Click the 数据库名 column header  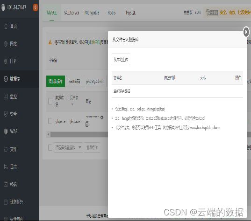[x=59, y=101]
